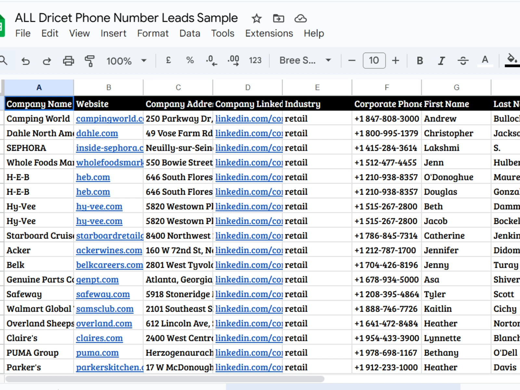Select column G header

[456, 87]
